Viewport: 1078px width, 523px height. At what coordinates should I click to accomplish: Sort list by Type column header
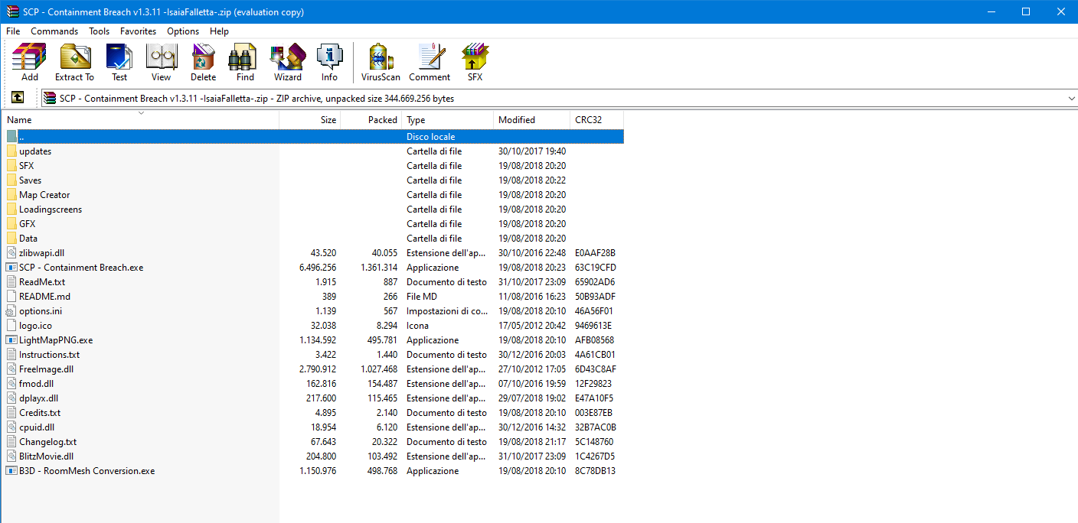[448, 120]
